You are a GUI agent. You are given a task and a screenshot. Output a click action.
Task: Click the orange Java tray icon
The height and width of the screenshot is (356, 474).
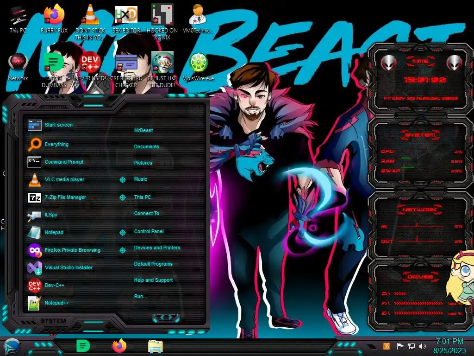tap(387, 346)
